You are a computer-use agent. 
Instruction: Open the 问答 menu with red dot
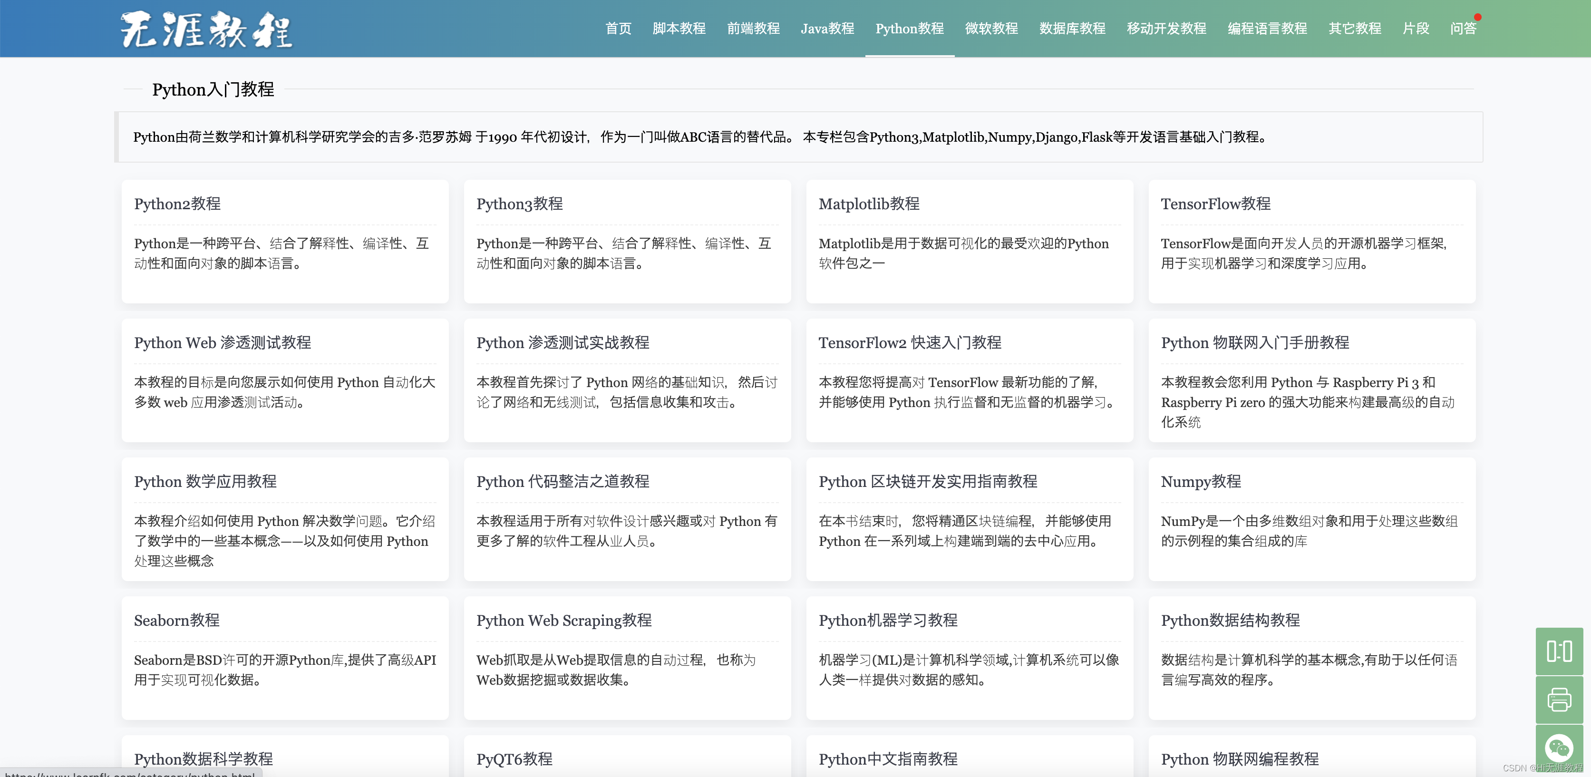[x=1463, y=29]
